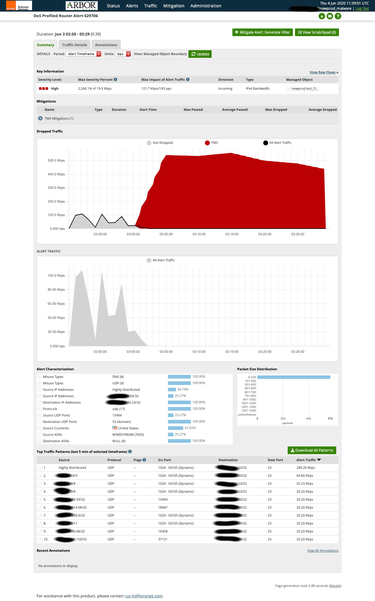375x601 pixels.
Task: Click Mitigate Alert: Generate Filter button
Action: pos(263,32)
